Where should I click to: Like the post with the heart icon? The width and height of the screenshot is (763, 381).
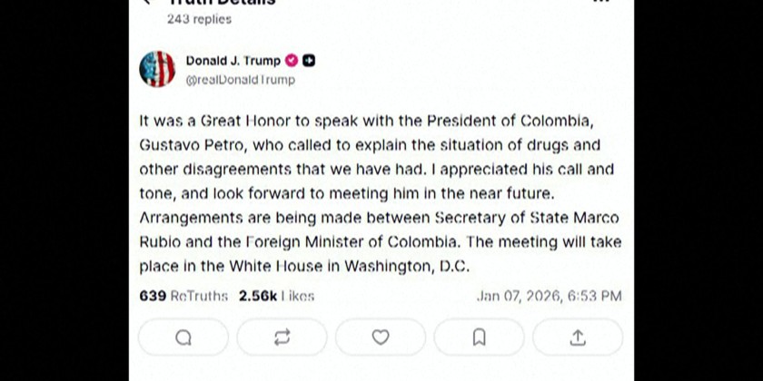point(381,337)
